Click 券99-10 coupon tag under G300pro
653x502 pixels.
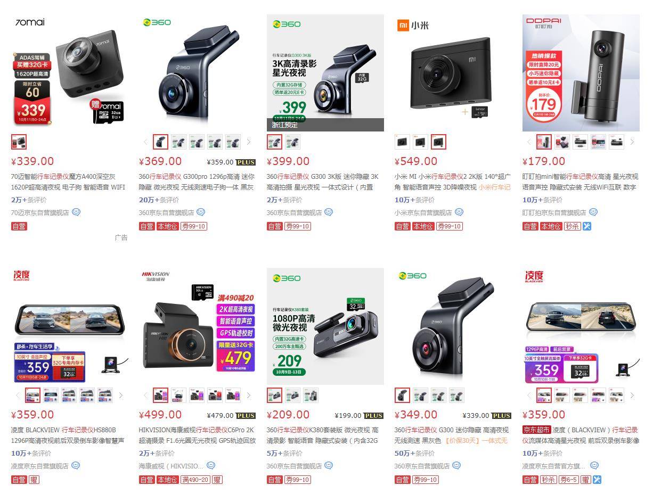(193, 226)
